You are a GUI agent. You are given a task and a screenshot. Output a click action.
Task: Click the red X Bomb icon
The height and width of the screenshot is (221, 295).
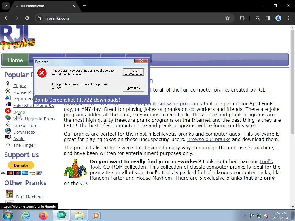pos(8,111)
